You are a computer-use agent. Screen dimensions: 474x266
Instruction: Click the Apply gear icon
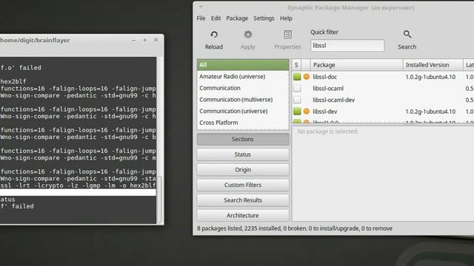[x=248, y=35]
